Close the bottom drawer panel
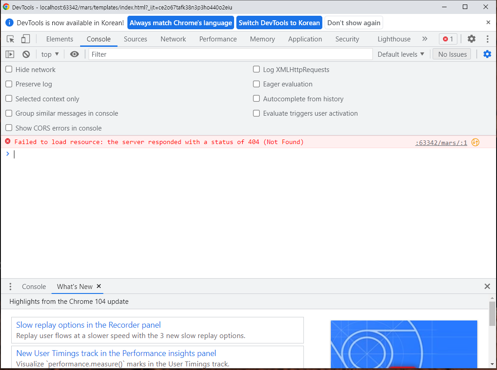This screenshot has width=497, height=370. coord(487,286)
